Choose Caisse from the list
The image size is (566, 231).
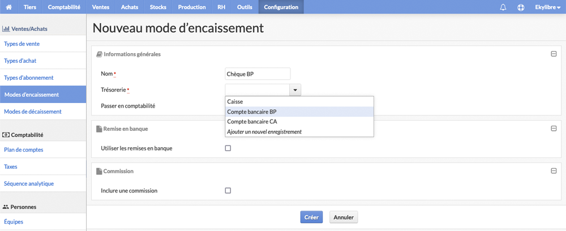299,102
